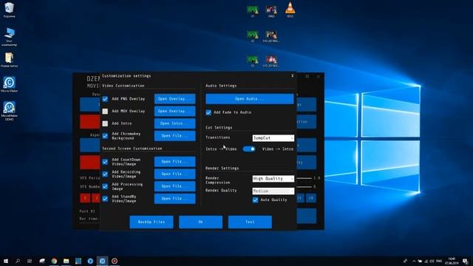Select the new folder desktop icon
The image size is (473, 266).
pyautogui.click(x=10, y=60)
